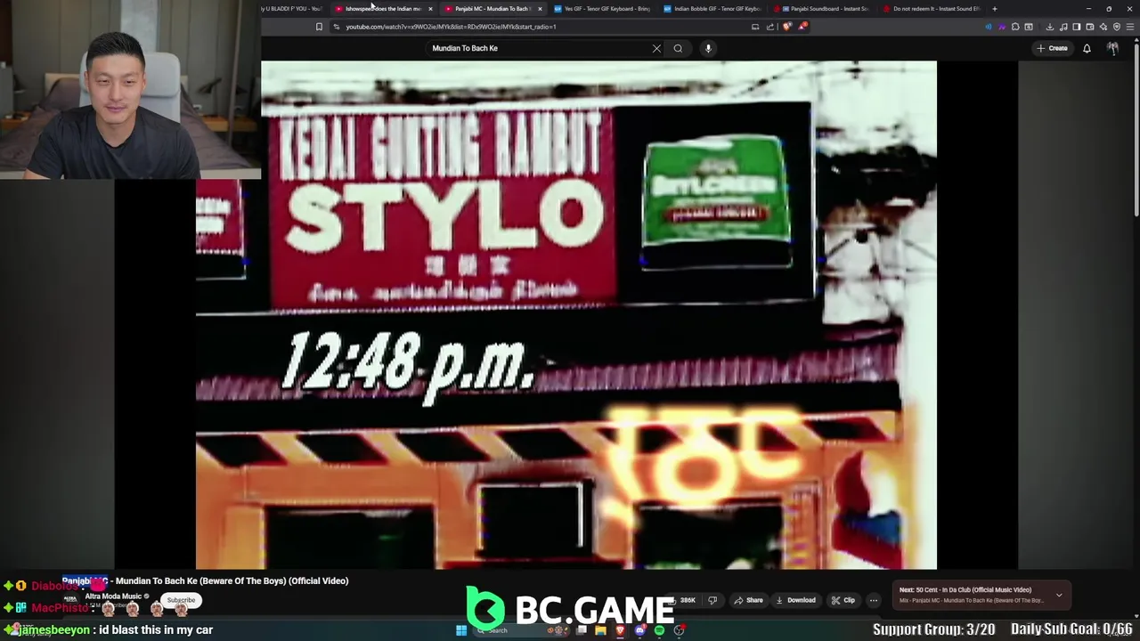
Task: Open browser downloads icon
Action: point(1050,27)
